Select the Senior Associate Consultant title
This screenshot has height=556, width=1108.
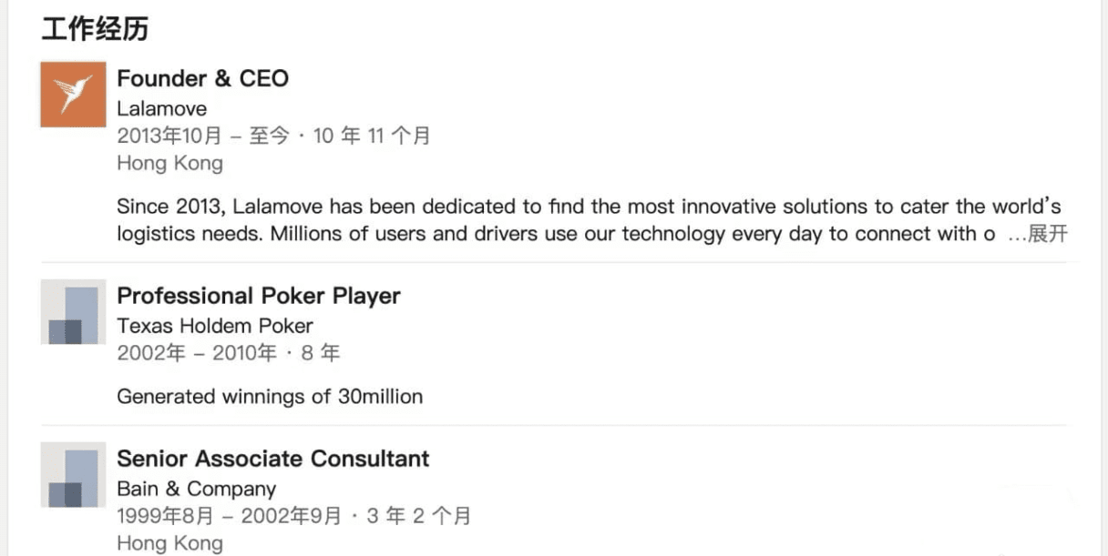pos(273,459)
